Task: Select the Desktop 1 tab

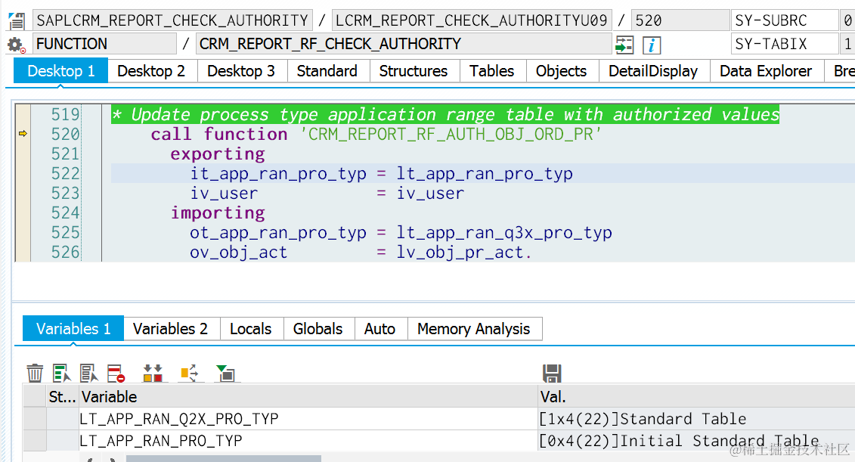Action: 60,71
